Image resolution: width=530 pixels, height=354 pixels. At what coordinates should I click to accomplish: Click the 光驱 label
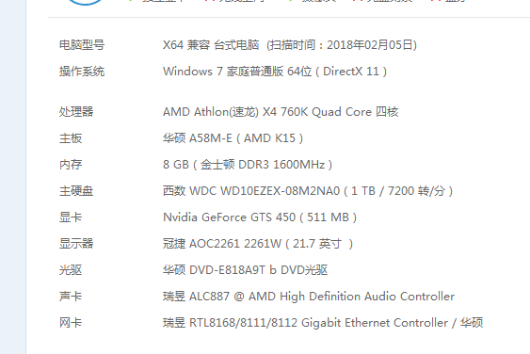point(71,270)
